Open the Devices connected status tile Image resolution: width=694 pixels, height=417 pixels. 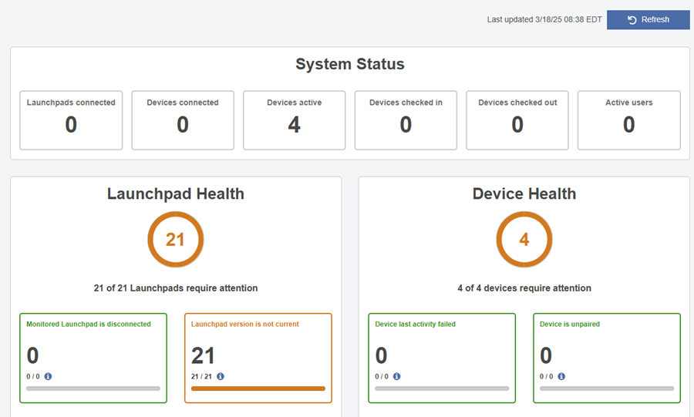pyautogui.click(x=183, y=120)
